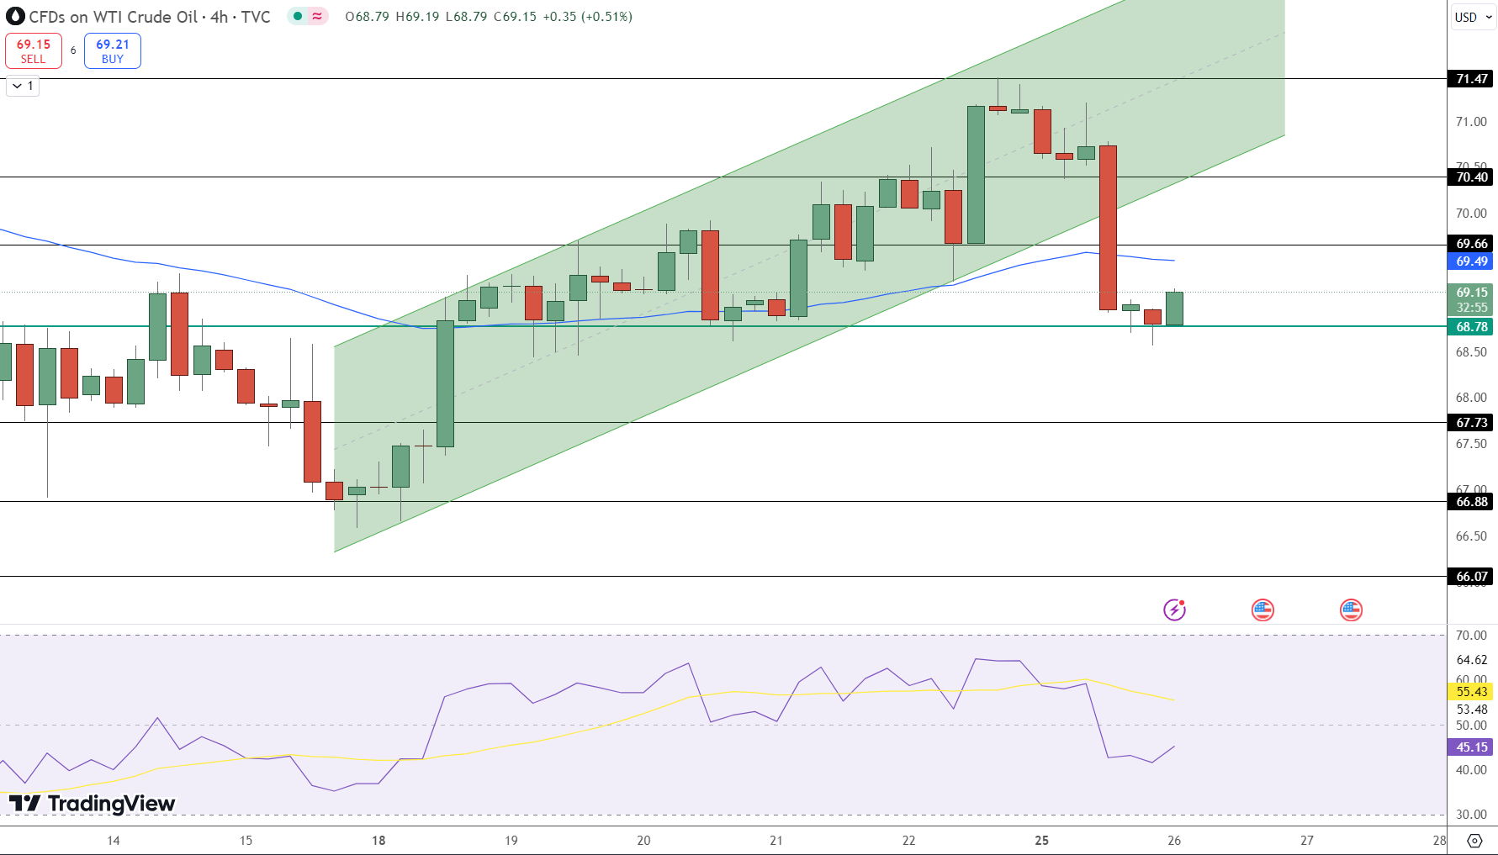Click the left US flag economic event icon
The image size is (1498, 855).
pyautogui.click(x=1263, y=610)
